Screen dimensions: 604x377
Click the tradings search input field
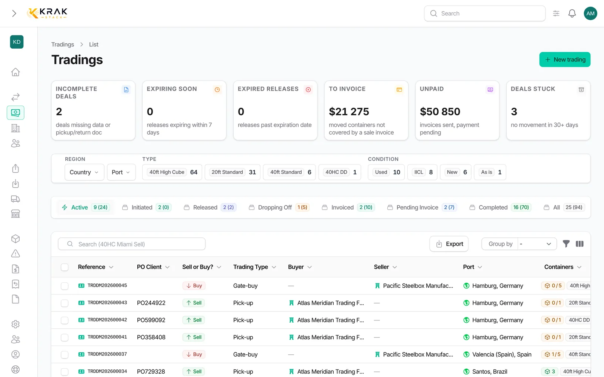pos(131,244)
